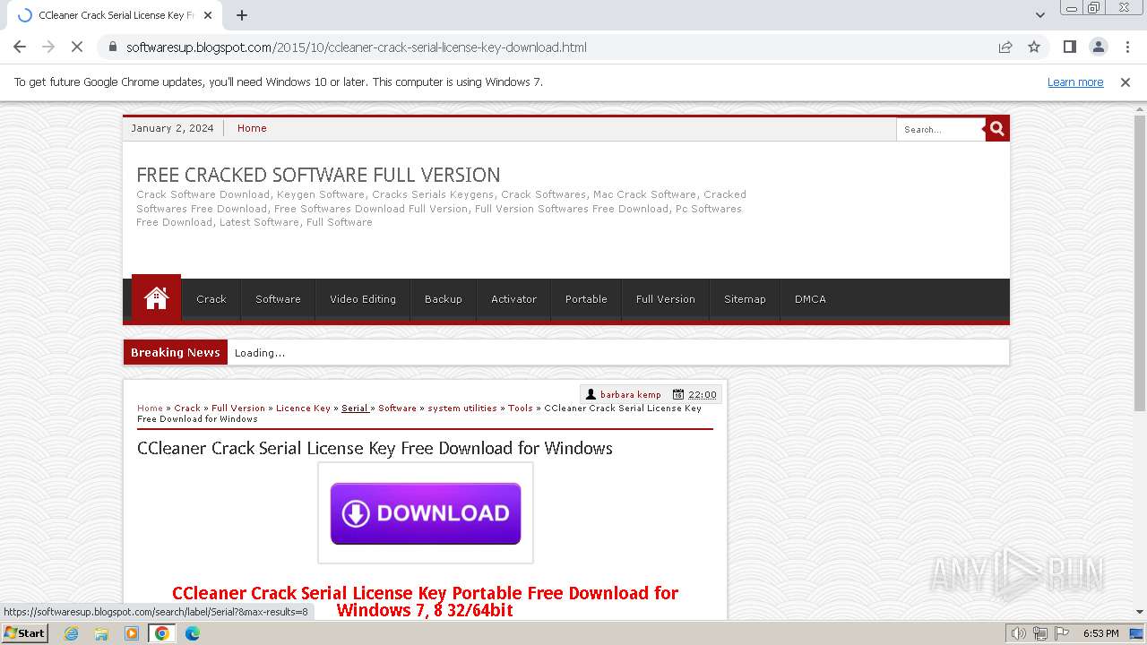
Task: Click the system utilities breadcrumb link
Action: (x=462, y=408)
